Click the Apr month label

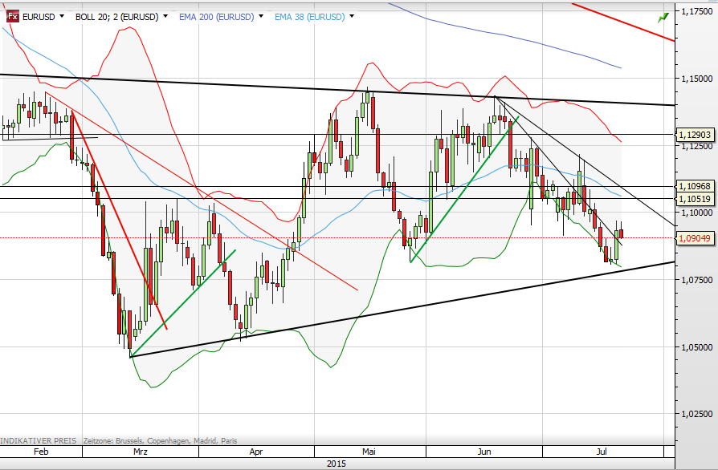click(256, 452)
